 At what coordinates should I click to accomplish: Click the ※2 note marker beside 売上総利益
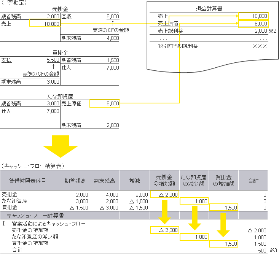(x=272, y=31)
